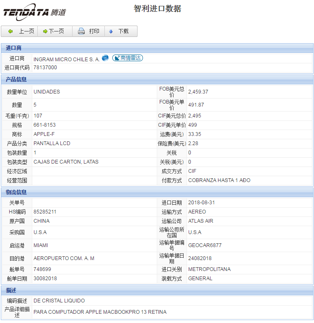Click the green left arrow icon
The image size is (314, 323).
10,31
